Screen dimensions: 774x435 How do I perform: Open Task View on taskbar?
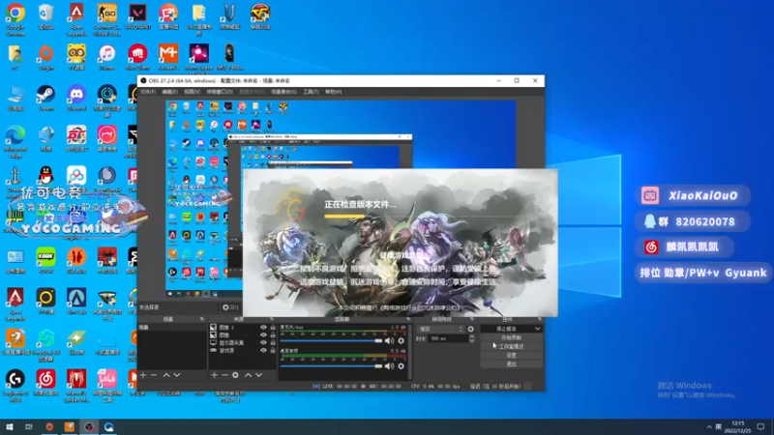(x=29, y=426)
